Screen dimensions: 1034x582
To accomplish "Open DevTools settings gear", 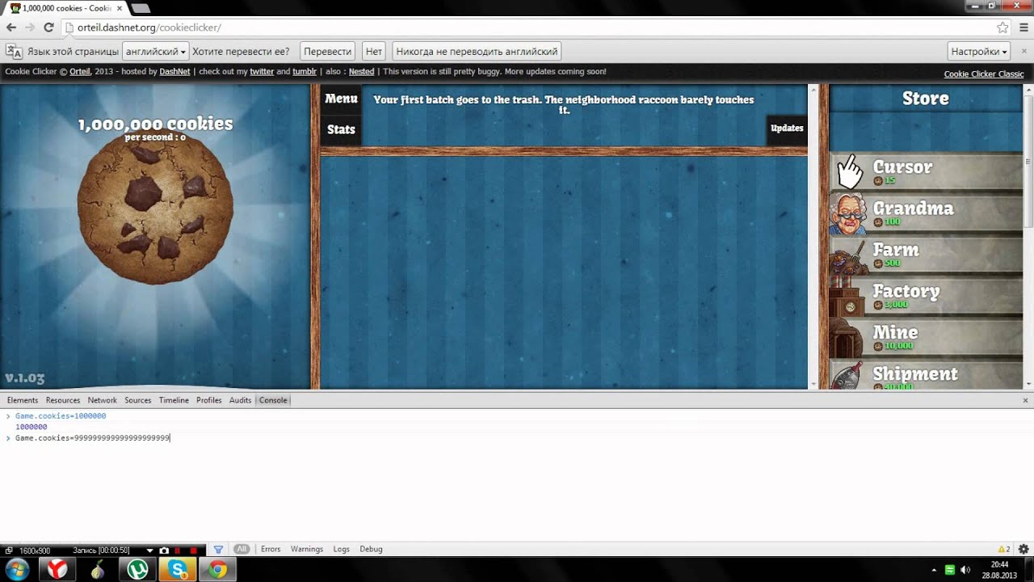I will point(1023,549).
